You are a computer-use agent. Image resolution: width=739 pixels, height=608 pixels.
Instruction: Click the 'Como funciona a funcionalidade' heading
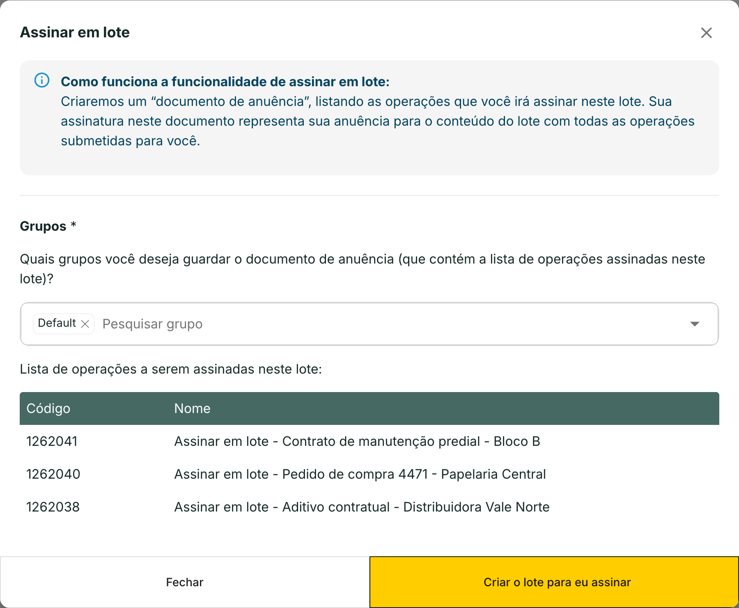pos(225,82)
